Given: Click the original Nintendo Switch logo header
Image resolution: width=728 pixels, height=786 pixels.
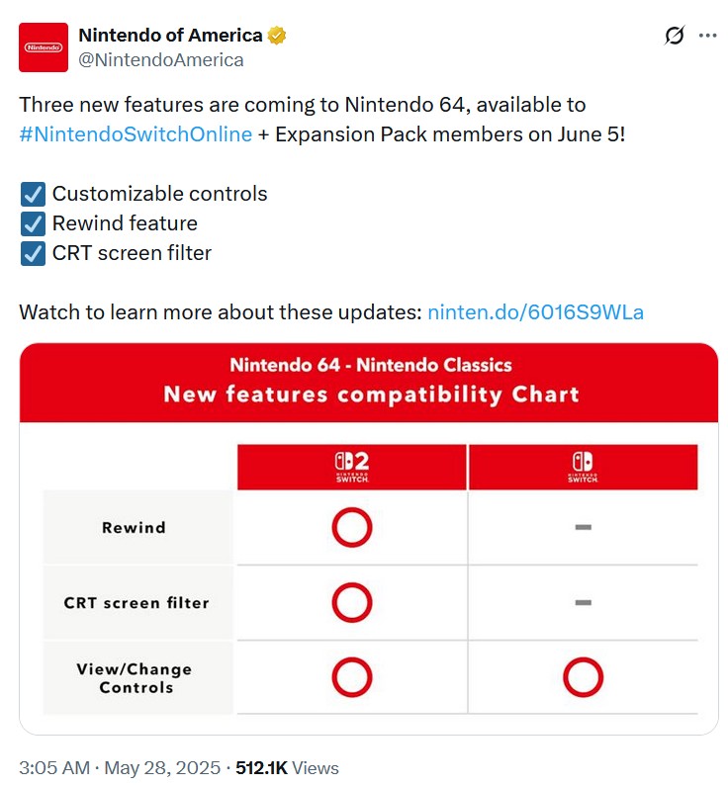Looking at the screenshot, I should (x=583, y=467).
